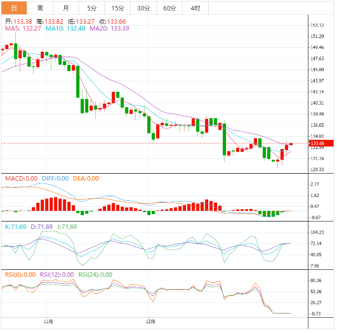Click the RSI(24):0.00 label
Viewport: 337px width, 333px height.
[95, 275]
